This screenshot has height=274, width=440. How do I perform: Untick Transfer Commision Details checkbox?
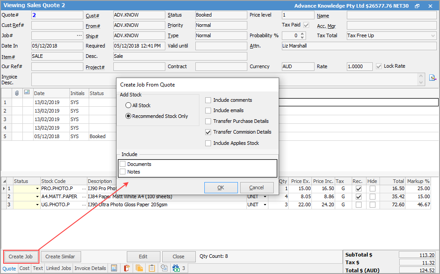point(208,132)
